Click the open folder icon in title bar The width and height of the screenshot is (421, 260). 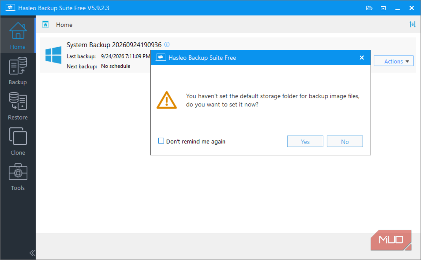[369, 8]
